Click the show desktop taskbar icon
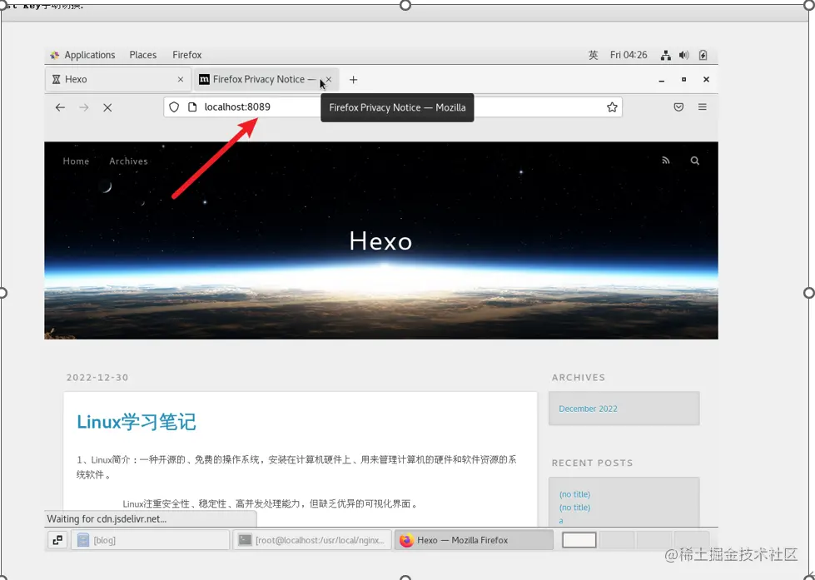This screenshot has height=580, width=815. 57,540
